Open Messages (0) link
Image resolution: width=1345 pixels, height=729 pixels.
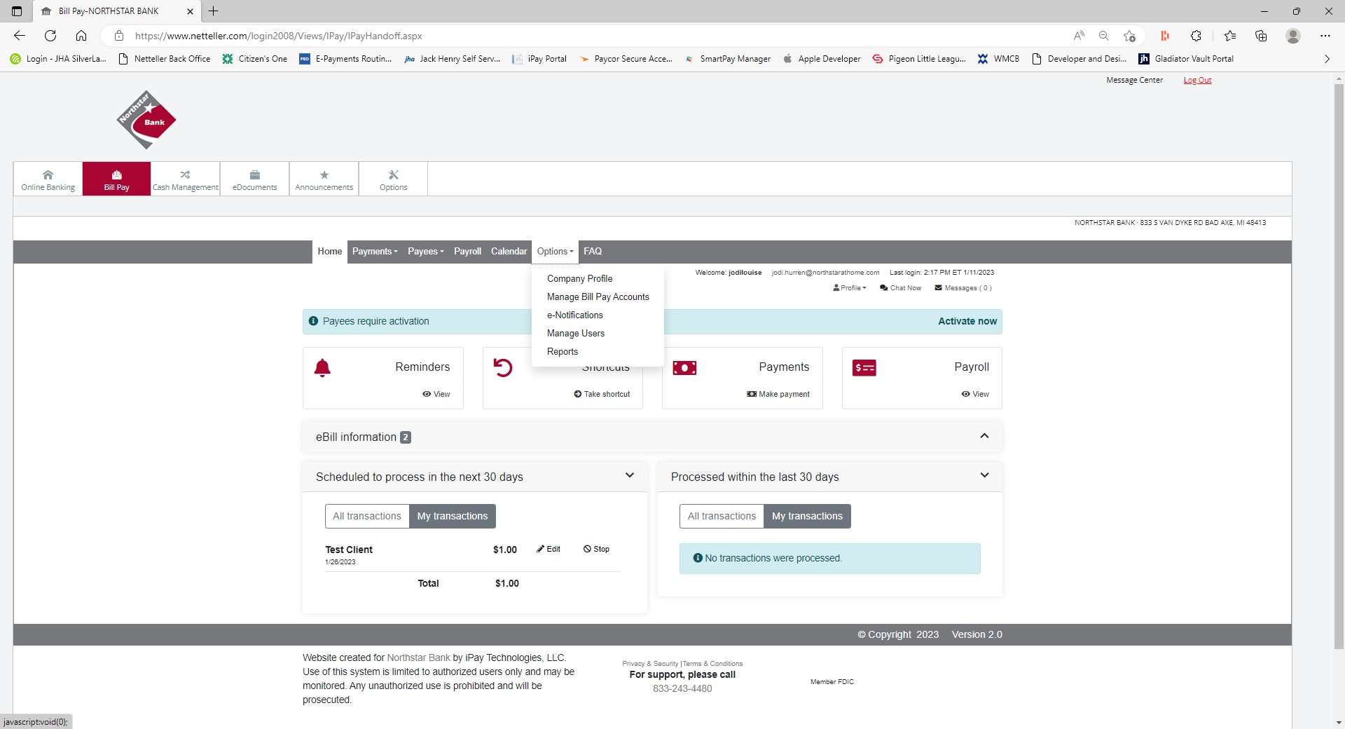coord(963,288)
